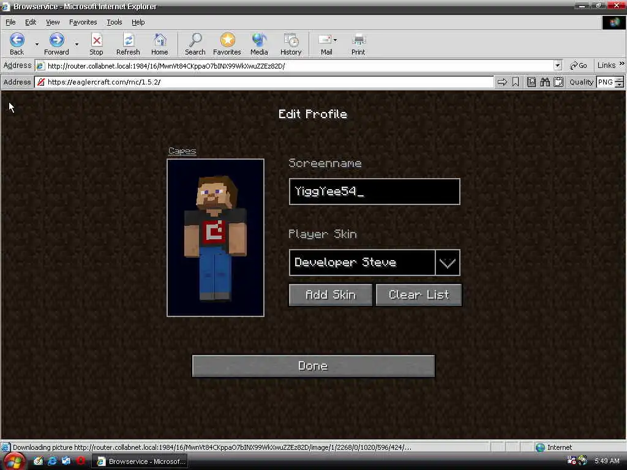Click the red Opera quick launch icon
Image resolution: width=627 pixels, height=470 pixels.
click(x=81, y=461)
